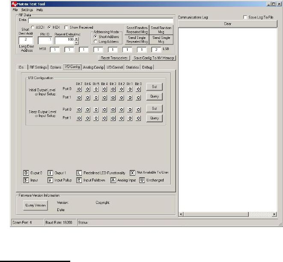Viewport: 283px width, 262px height.
Task: Click the Matrix Test Tool app icon
Action: [x=14, y=4]
